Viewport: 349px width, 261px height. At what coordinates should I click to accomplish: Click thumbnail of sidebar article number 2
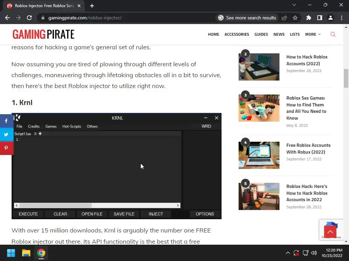click(x=259, y=67)
